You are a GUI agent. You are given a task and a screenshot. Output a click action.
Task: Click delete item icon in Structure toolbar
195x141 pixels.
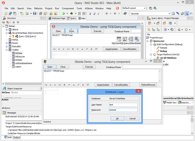(x=8, y=22)
